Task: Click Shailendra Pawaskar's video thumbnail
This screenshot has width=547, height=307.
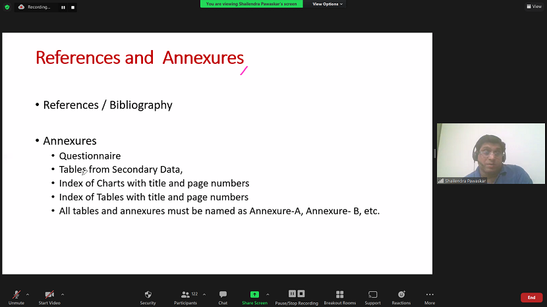Action: click(490, 153)
